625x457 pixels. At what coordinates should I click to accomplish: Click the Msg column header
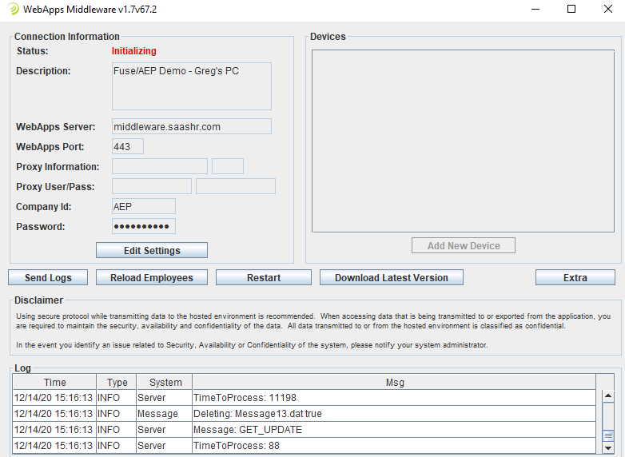coord(395,383)
